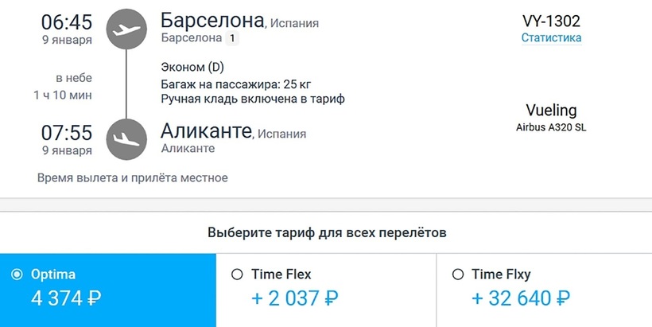Click the Аликанте arrival city heading
The width and height of the screenshot is (652, 327).
click(x=206, y=130)
